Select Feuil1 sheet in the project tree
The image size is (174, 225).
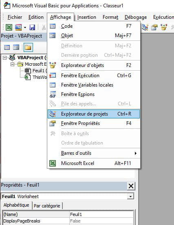(x=38, y=71)
